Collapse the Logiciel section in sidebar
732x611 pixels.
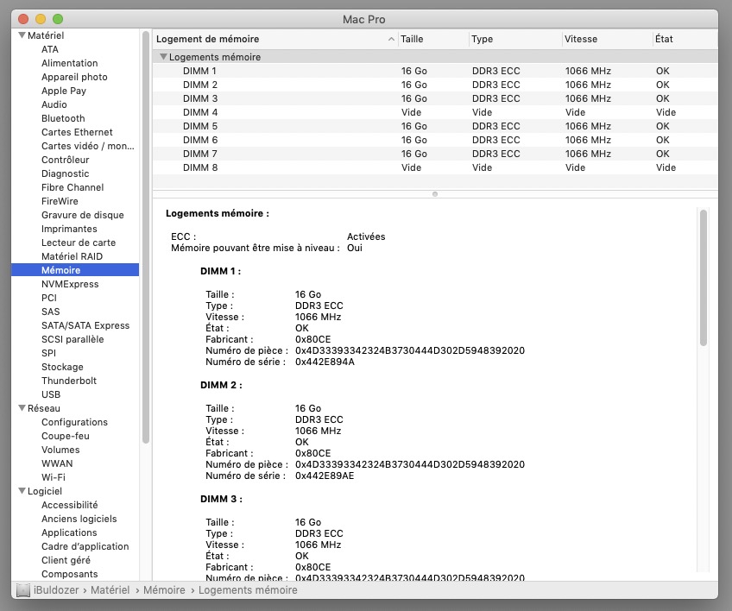[x=22, y=490]
